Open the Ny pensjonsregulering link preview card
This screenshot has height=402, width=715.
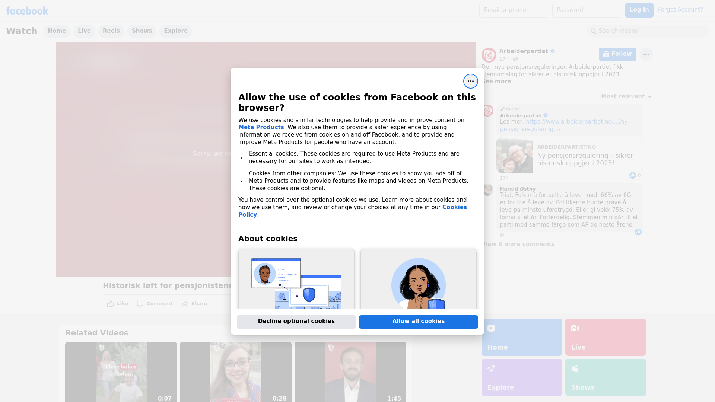569,155
